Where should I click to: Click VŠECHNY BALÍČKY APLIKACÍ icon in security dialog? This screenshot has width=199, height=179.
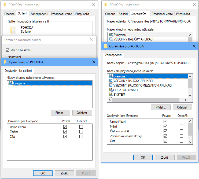(x=110, y=81)
